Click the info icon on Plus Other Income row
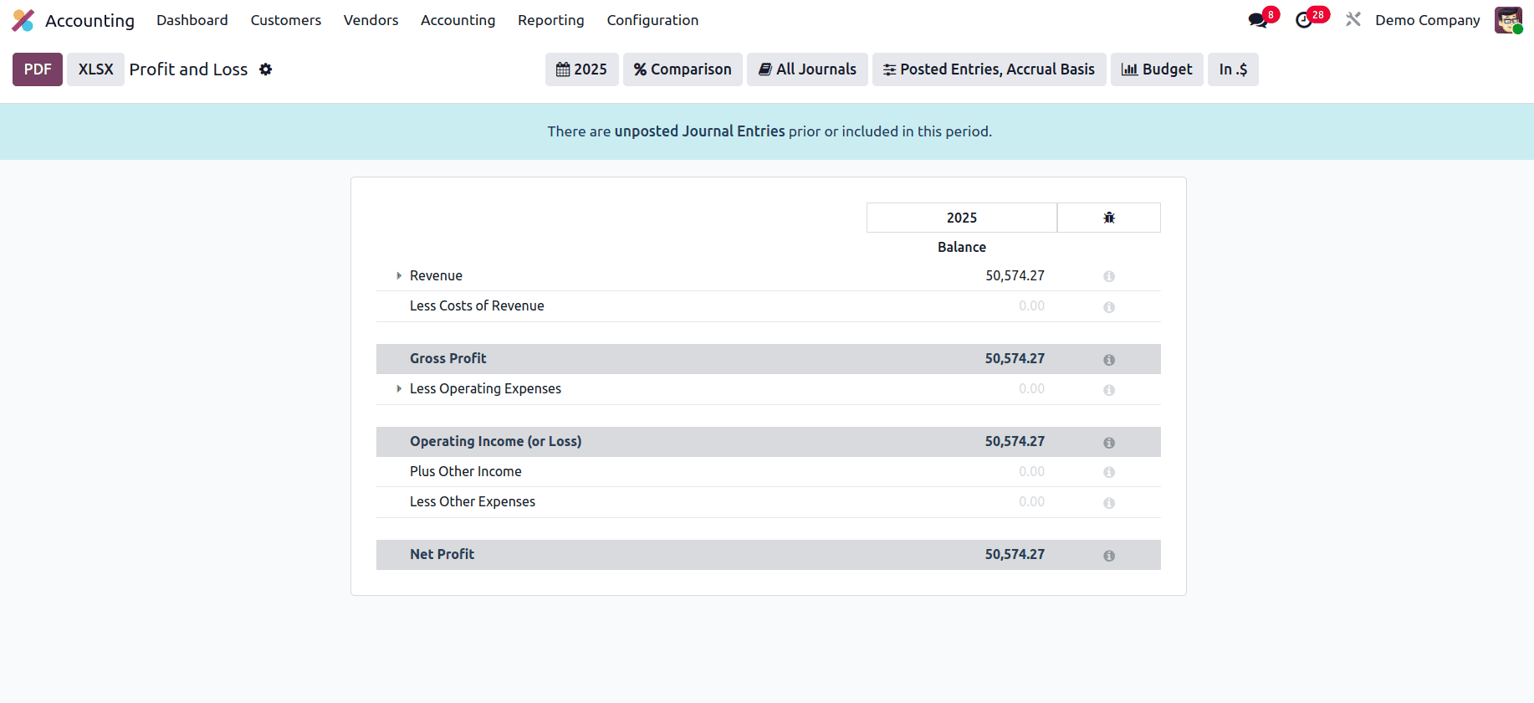 point(1109,472)
